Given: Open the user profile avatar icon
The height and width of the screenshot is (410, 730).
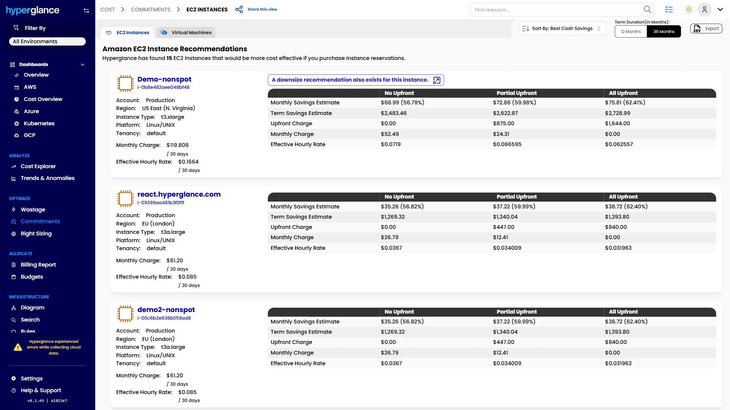Looking at the screenshot, I should click(x=704, y=9).
